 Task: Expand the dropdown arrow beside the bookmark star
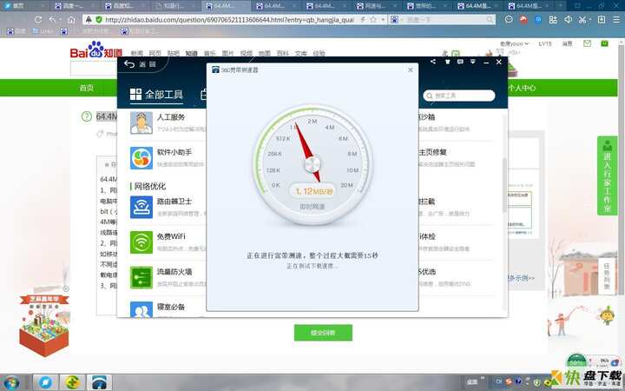tap(383, 19)
